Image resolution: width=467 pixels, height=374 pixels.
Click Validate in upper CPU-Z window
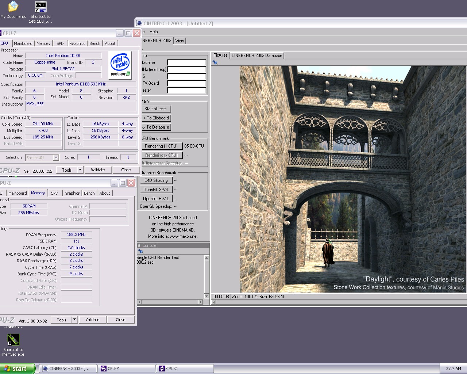(98, 170)
